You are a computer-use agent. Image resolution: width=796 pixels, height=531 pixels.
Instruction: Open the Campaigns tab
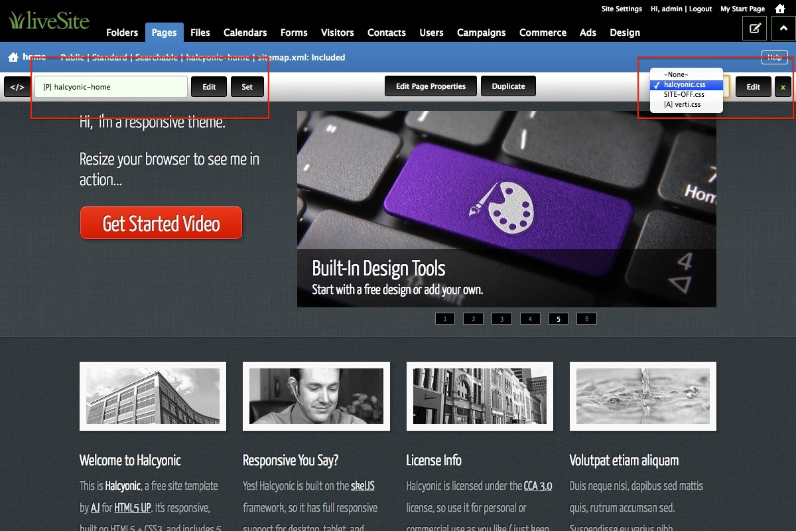[481, 32]
